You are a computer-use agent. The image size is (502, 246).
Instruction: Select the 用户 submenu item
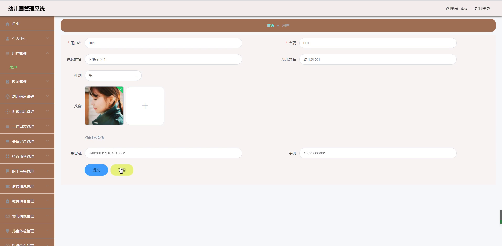point(27,67)
